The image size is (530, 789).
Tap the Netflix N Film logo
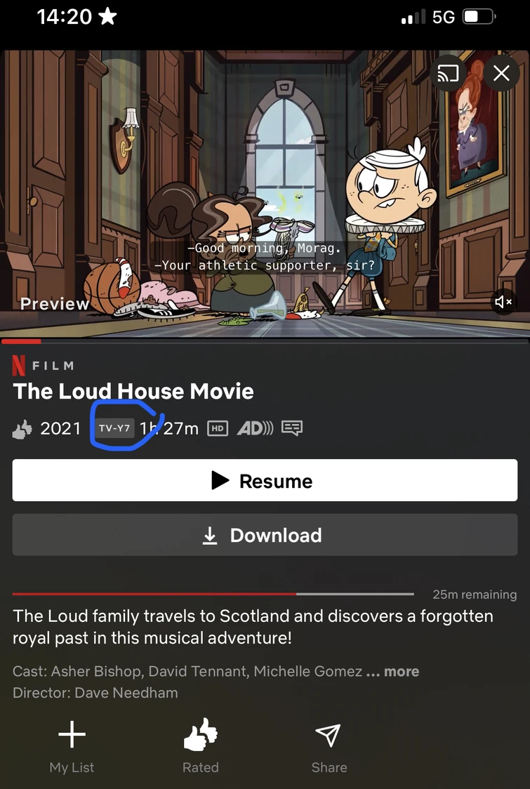click(x=44, y=366)
